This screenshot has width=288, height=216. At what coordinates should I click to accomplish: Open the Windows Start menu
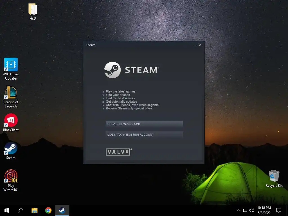(7, 210)
